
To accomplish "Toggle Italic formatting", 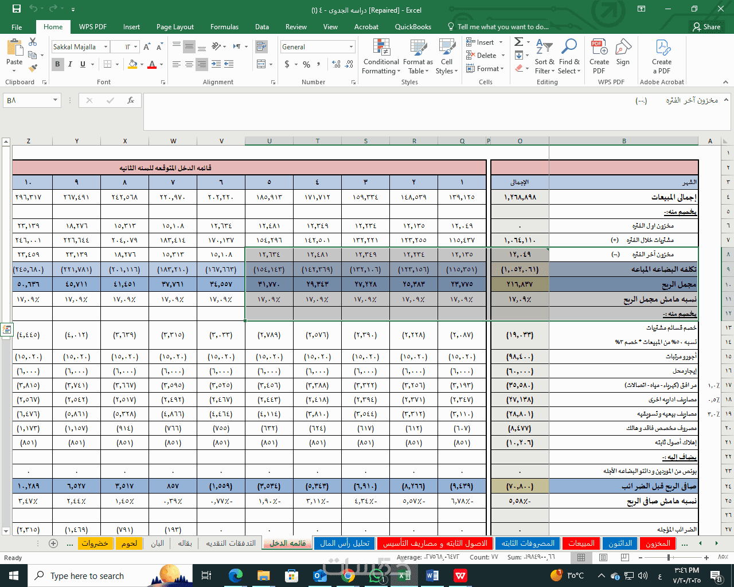I will click(x=70, y=64).
